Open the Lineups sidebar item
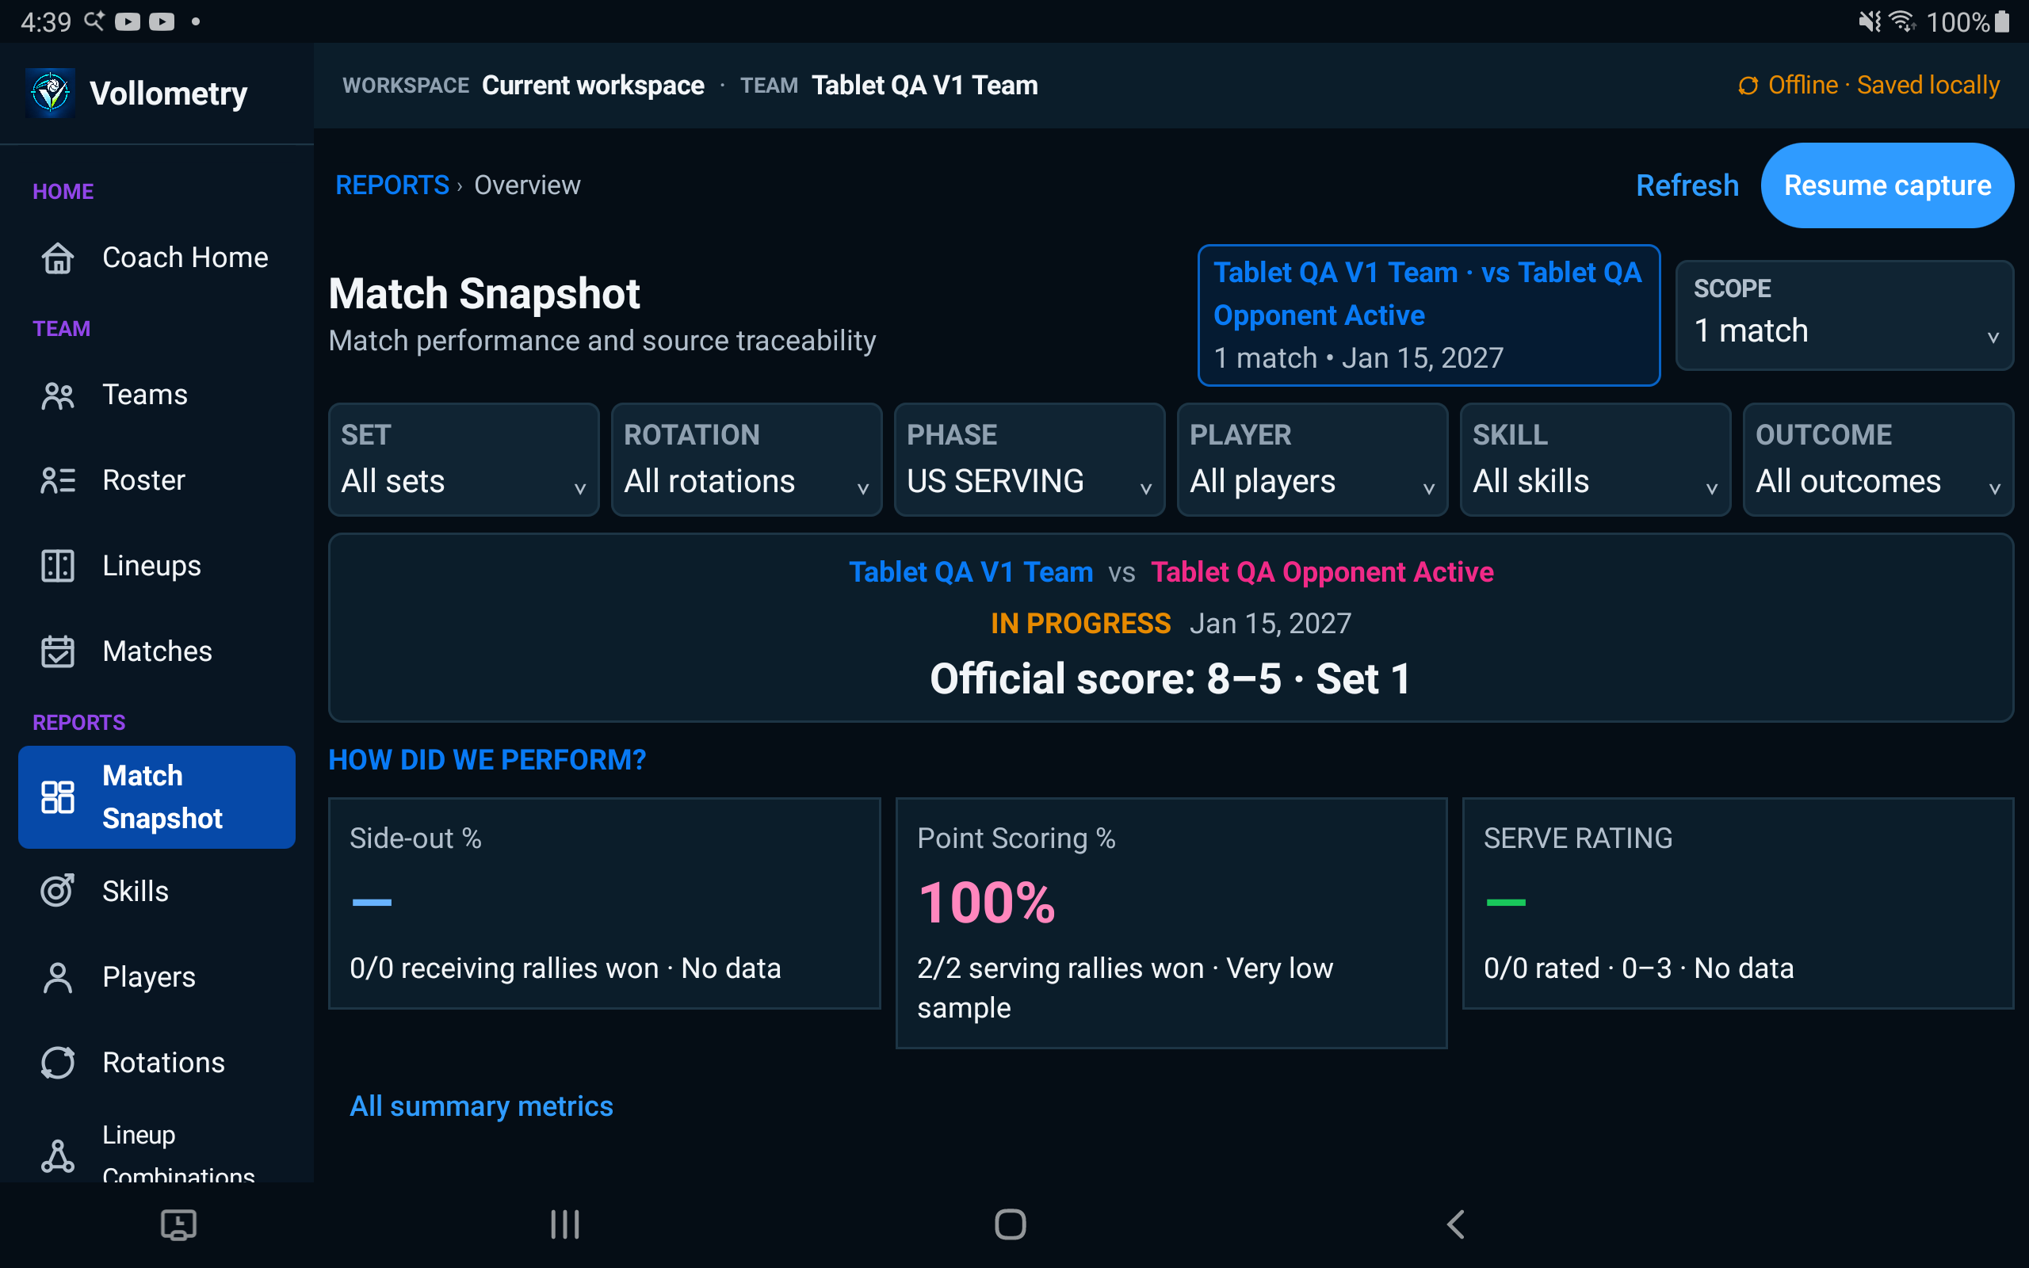The height and width of the screenshot is (1268, 2029). click(157, 566)
